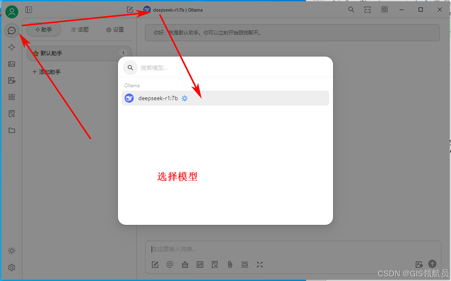The image size is (451, 281).
Task: Minimize the window
Action: 402,10
